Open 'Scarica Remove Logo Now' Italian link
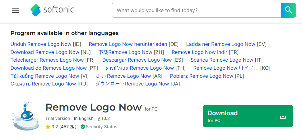Screen dimensions: 302x140 (x=222, y=60)
